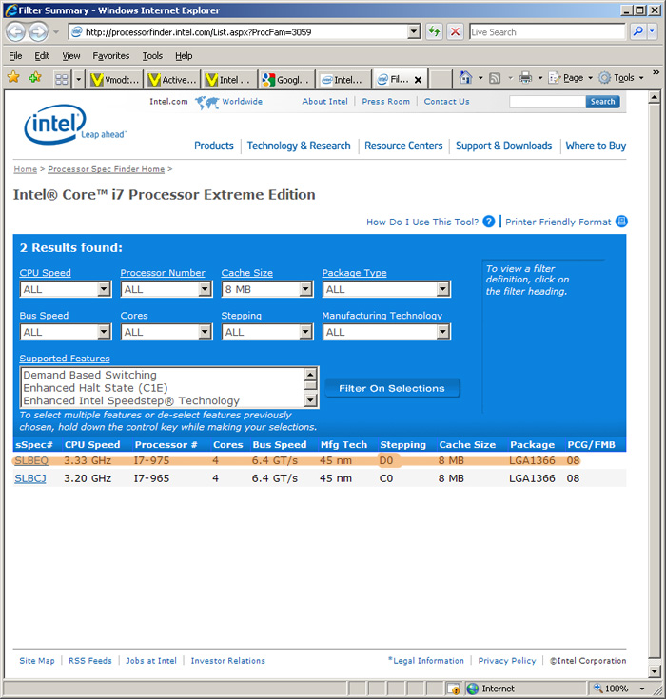Click the red Stop loading icon
Viewport: 666px width, 699px height.
coord(455,31)
